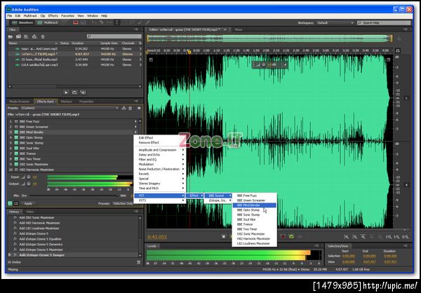Switch to the Media Browser tab
The height and width of the screenshot is (293, 421).
20,102
